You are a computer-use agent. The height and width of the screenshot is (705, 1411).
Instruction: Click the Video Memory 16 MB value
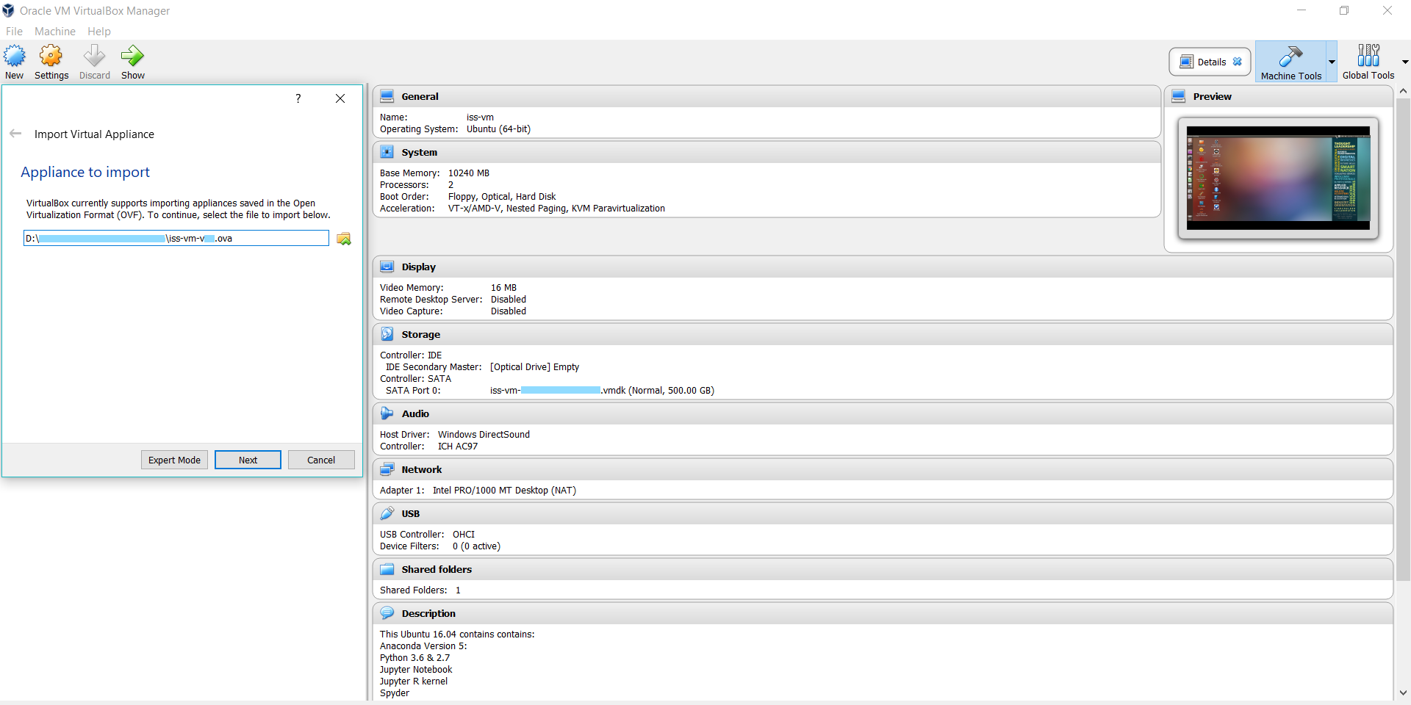point(503,288)
